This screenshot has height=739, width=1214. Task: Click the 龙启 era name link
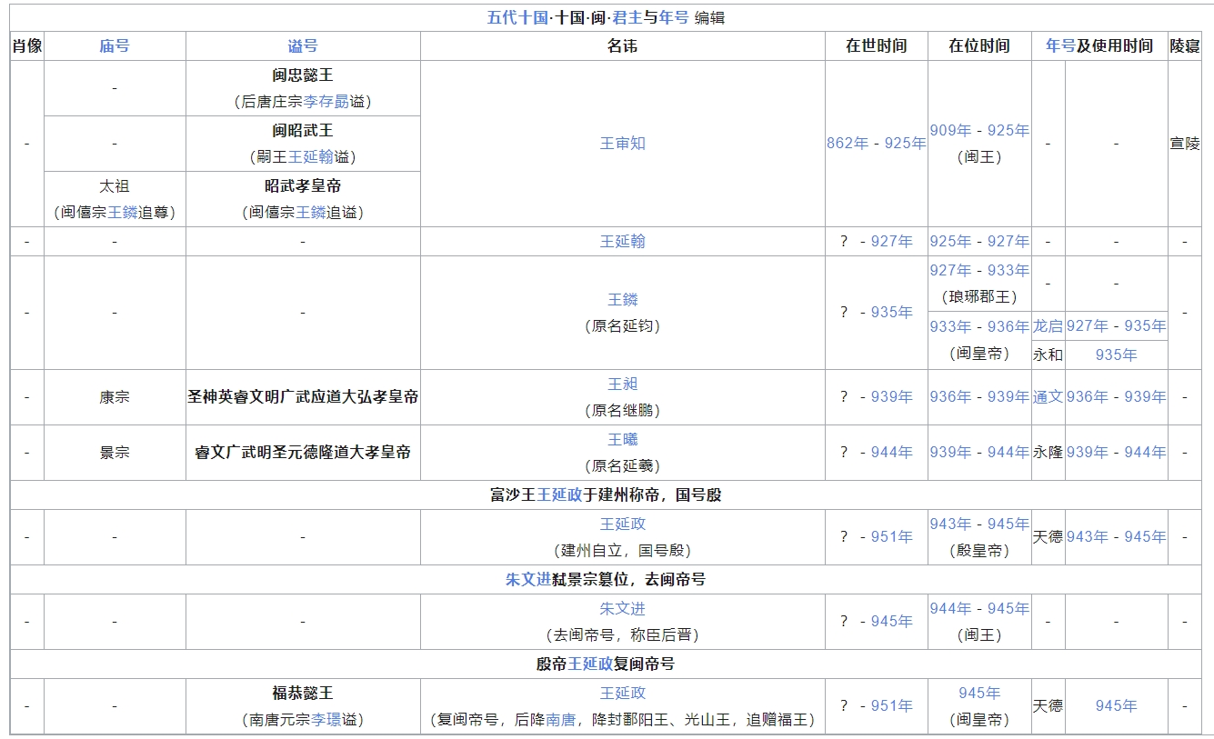coord(1048,326)
